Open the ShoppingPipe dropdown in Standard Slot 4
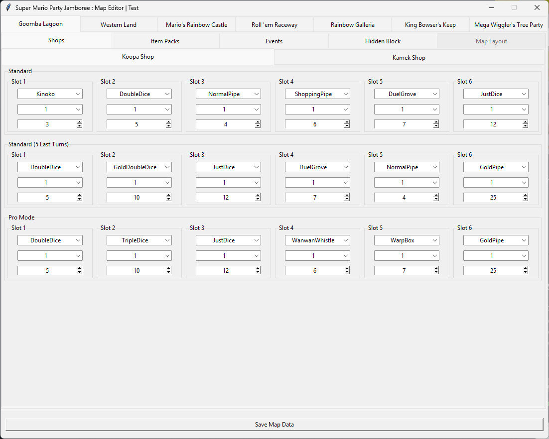This screenshot has width=549, height=439. (317, 94)
